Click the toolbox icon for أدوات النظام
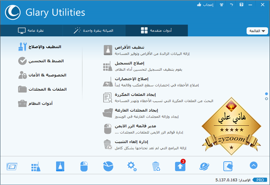This screenshot has height=185, width=270. click(x=22, y=103)
